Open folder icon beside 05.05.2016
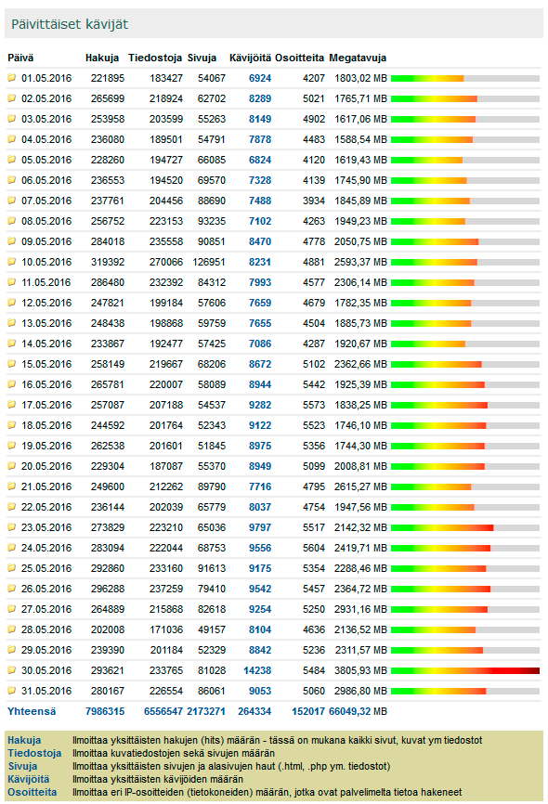Image resolution: width=548 pixels, height=804 pixels. 12,160
